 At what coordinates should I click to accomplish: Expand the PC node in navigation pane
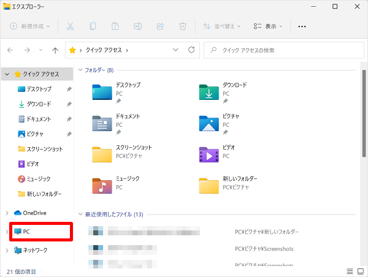click(x=7, y=232)
